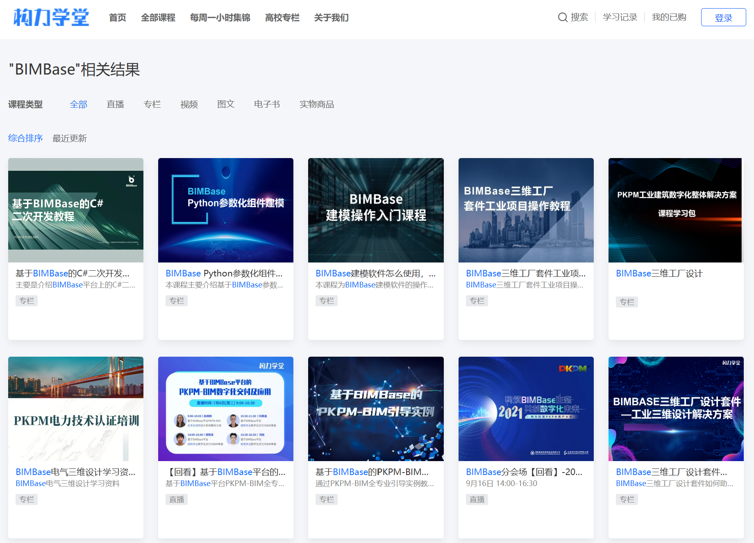Filter course type by 电子书

[267, 104]
